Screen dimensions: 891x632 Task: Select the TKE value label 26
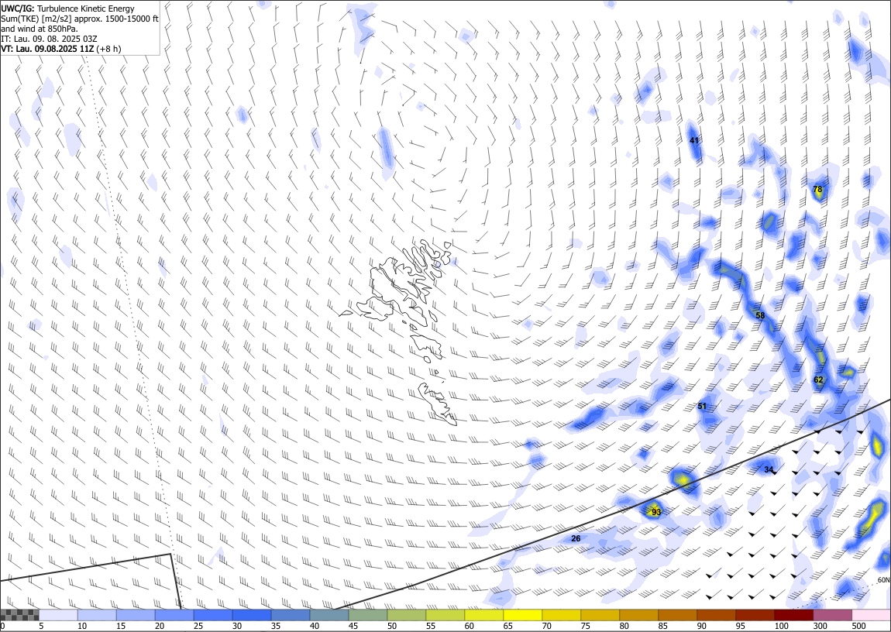pyautogui.click(x=576, y=538)
